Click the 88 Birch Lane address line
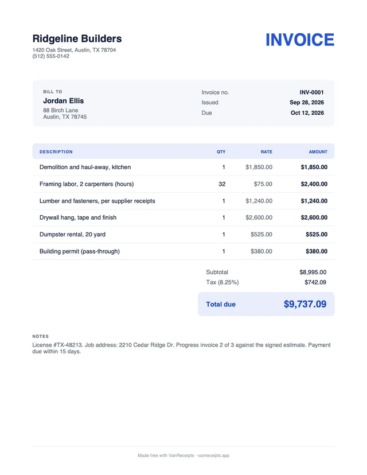Screen dimensions: 367x475 coord(61,110)
